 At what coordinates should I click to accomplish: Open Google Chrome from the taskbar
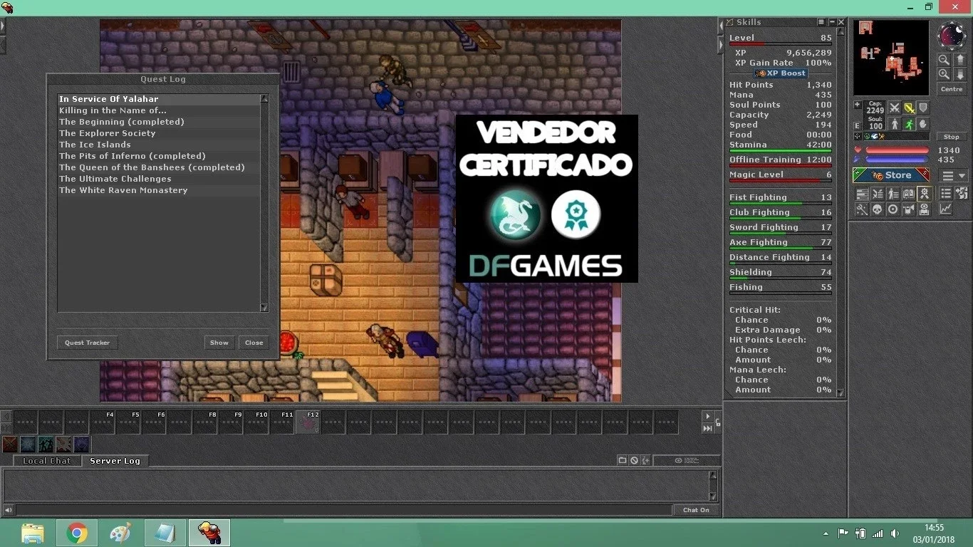(77, 533)
